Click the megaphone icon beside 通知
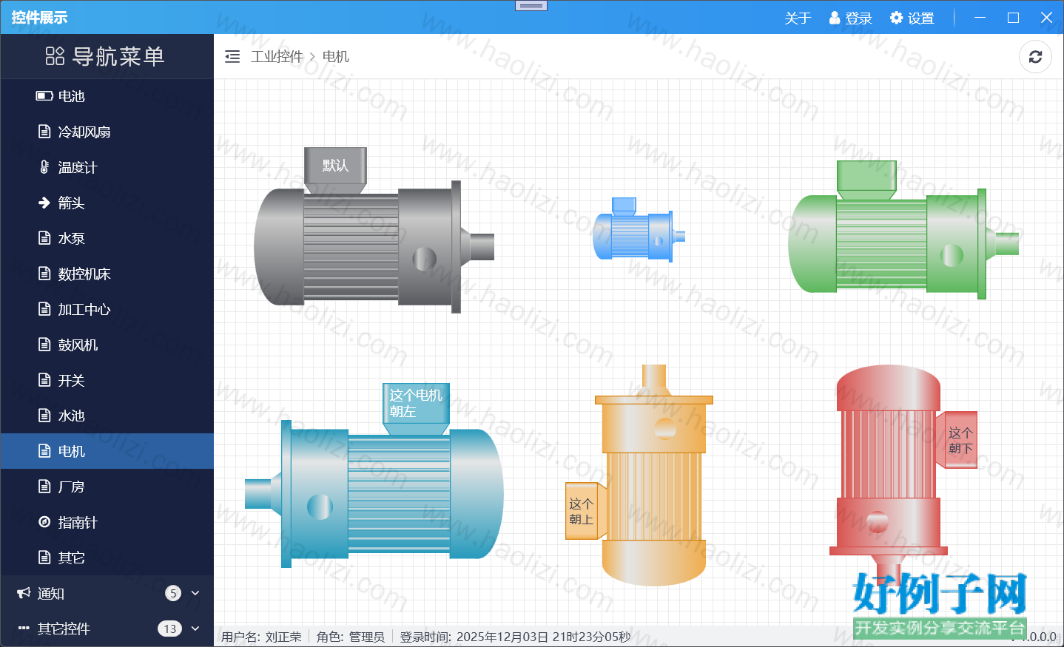 click(x=24, y=593)
